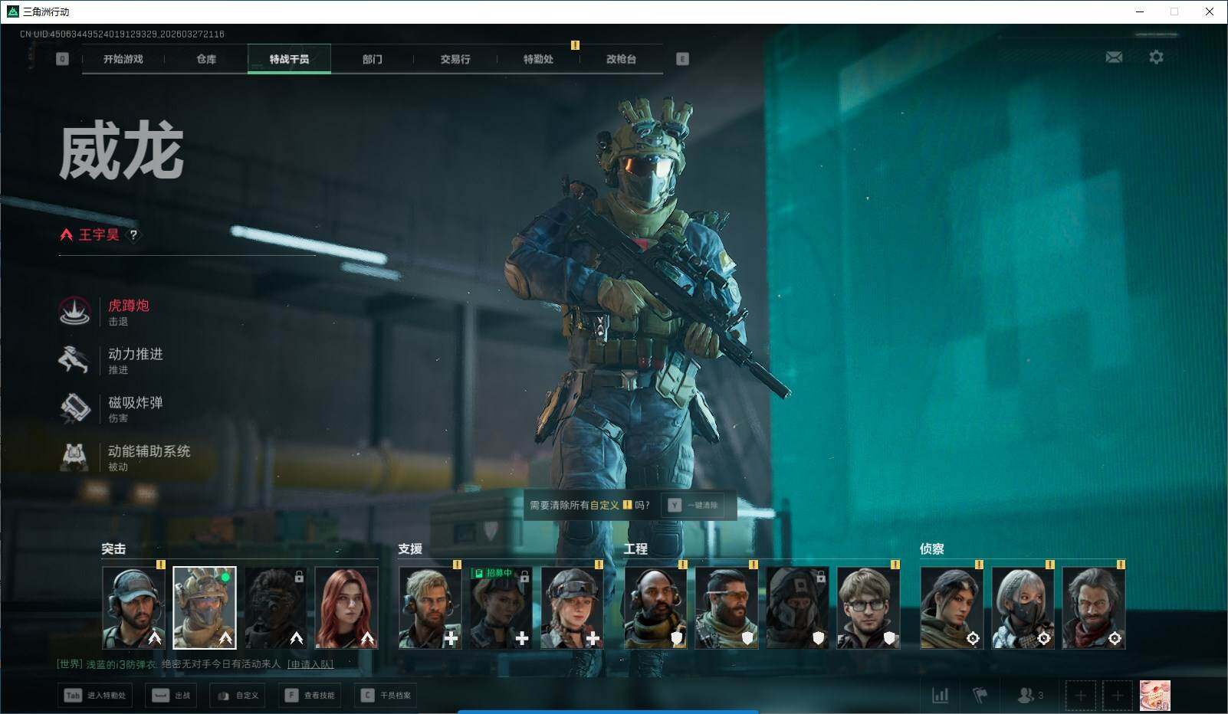Click the 王宇昊 operator name text

click(x=99, y=235)
